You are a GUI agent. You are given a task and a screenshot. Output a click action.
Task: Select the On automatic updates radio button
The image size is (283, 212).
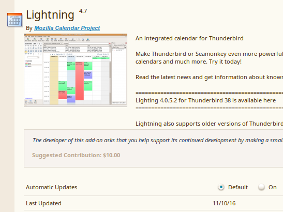(x=261, y=187)
